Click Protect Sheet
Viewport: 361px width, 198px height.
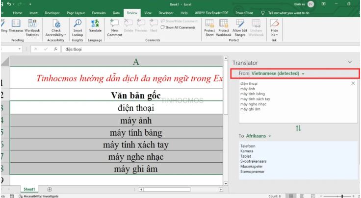coord(209,28)
